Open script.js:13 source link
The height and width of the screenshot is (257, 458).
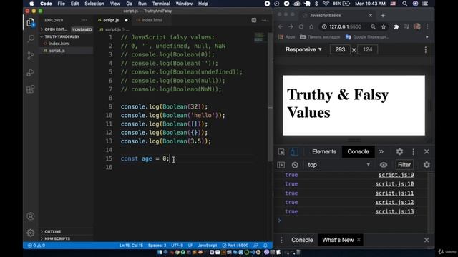[x=394, y=211]
